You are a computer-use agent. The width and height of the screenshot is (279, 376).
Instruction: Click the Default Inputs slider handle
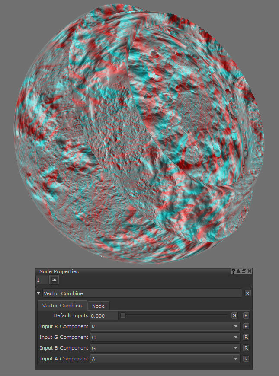click(123, 315)
